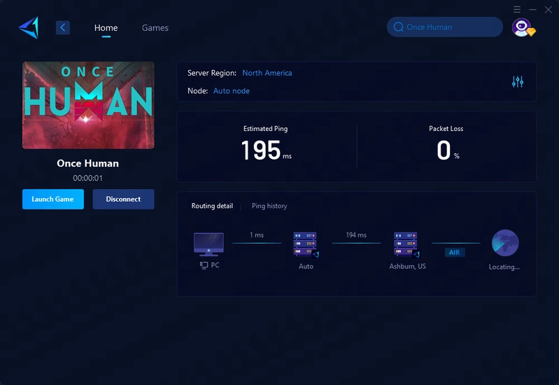
Task: Click the AIR badge on route
Action: (x=455, y=252)
